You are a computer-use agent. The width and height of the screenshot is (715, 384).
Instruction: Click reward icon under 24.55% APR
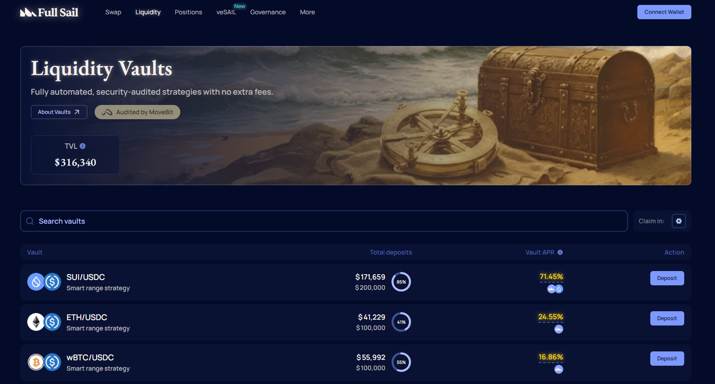tap(558, 329)
